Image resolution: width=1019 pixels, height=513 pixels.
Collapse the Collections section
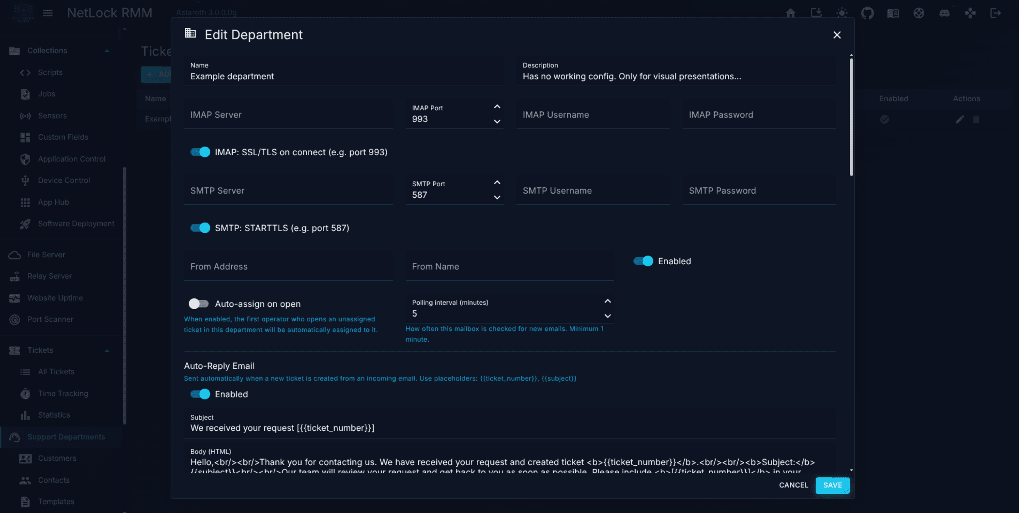point(107,51)
